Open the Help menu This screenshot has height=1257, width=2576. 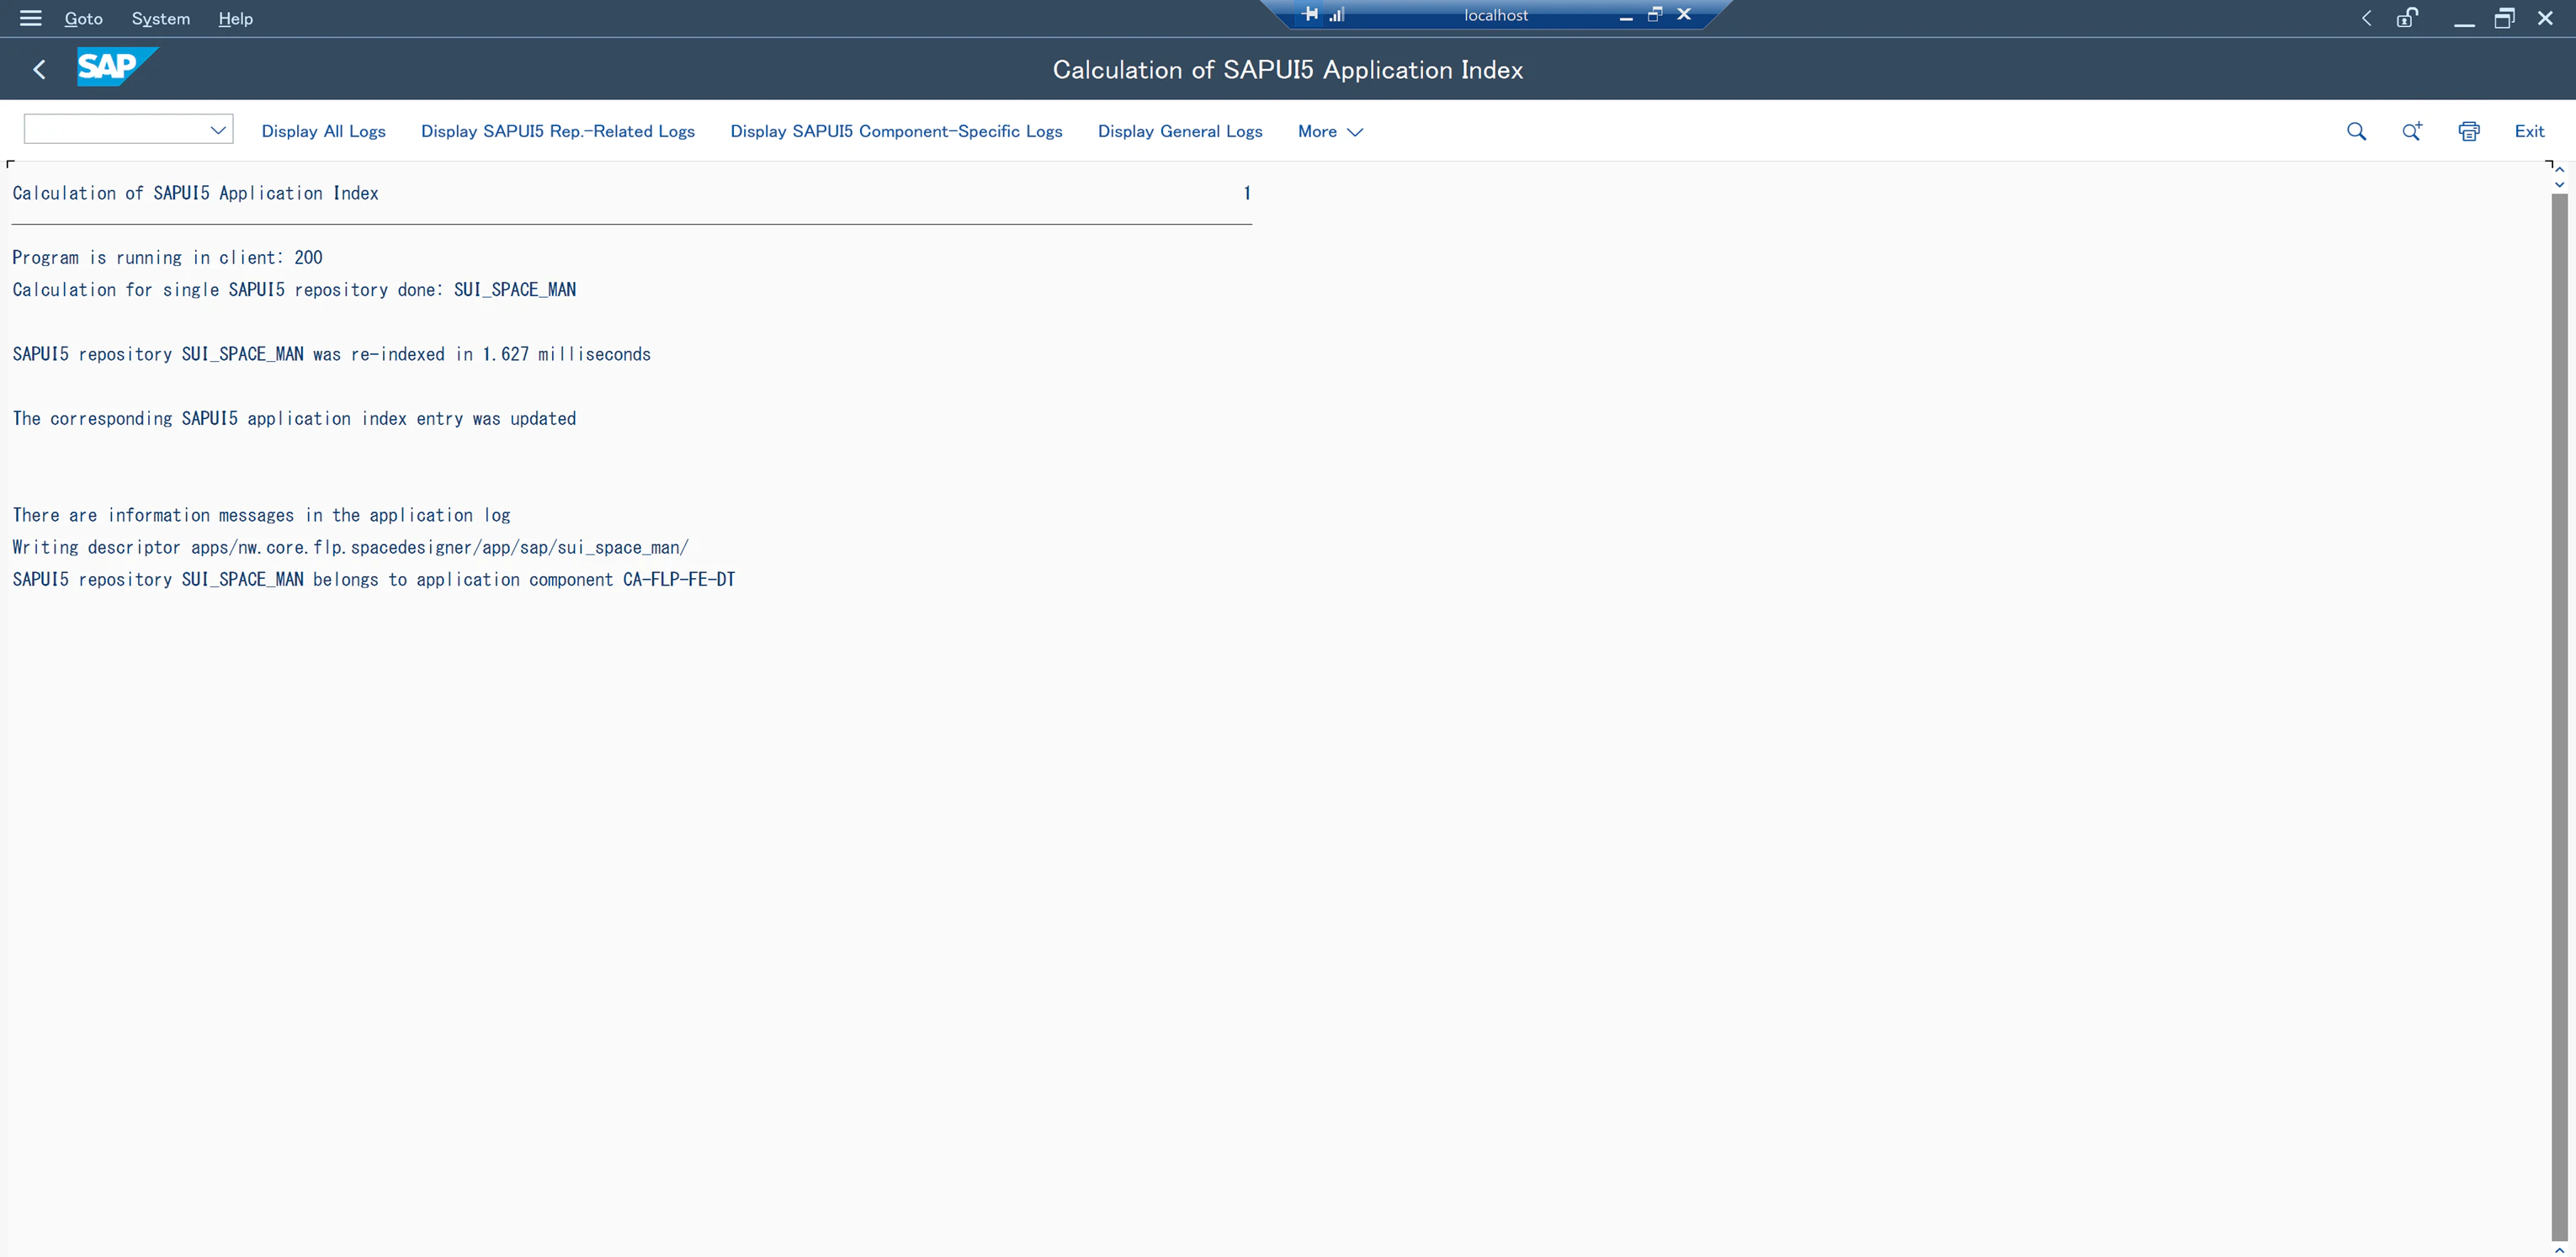[x=236, y=18]
